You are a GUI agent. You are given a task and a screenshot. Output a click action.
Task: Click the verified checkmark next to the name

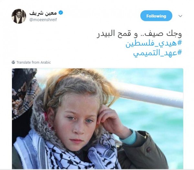pyautogui.click(x=61, y=13)
